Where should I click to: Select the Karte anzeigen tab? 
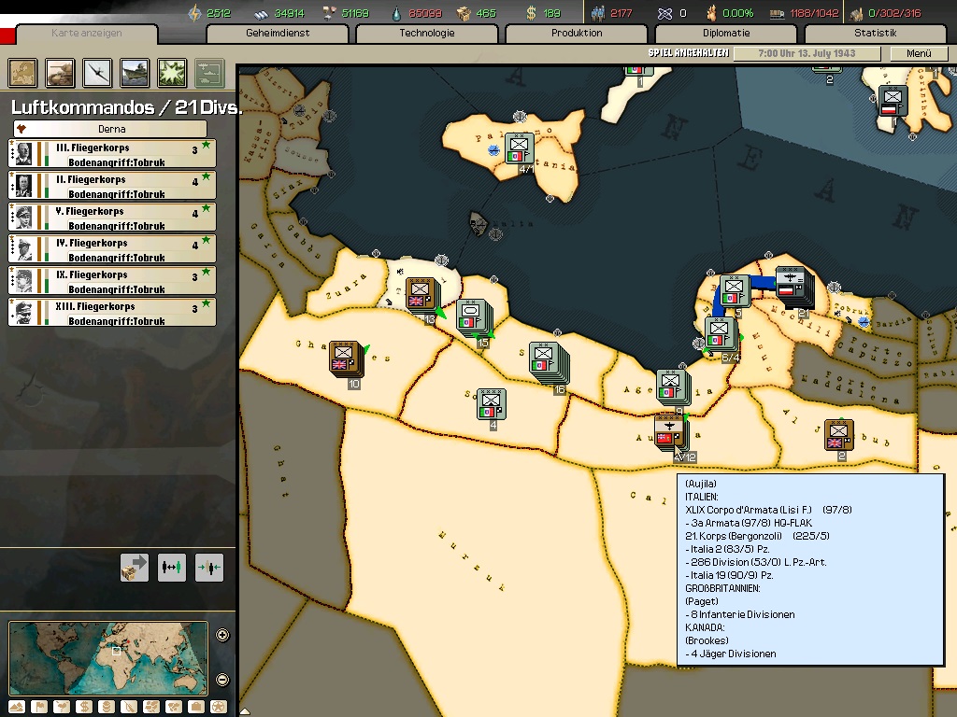tap(87, 34)
